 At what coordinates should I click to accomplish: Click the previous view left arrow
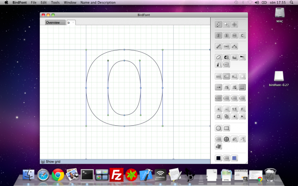[234, 117]
